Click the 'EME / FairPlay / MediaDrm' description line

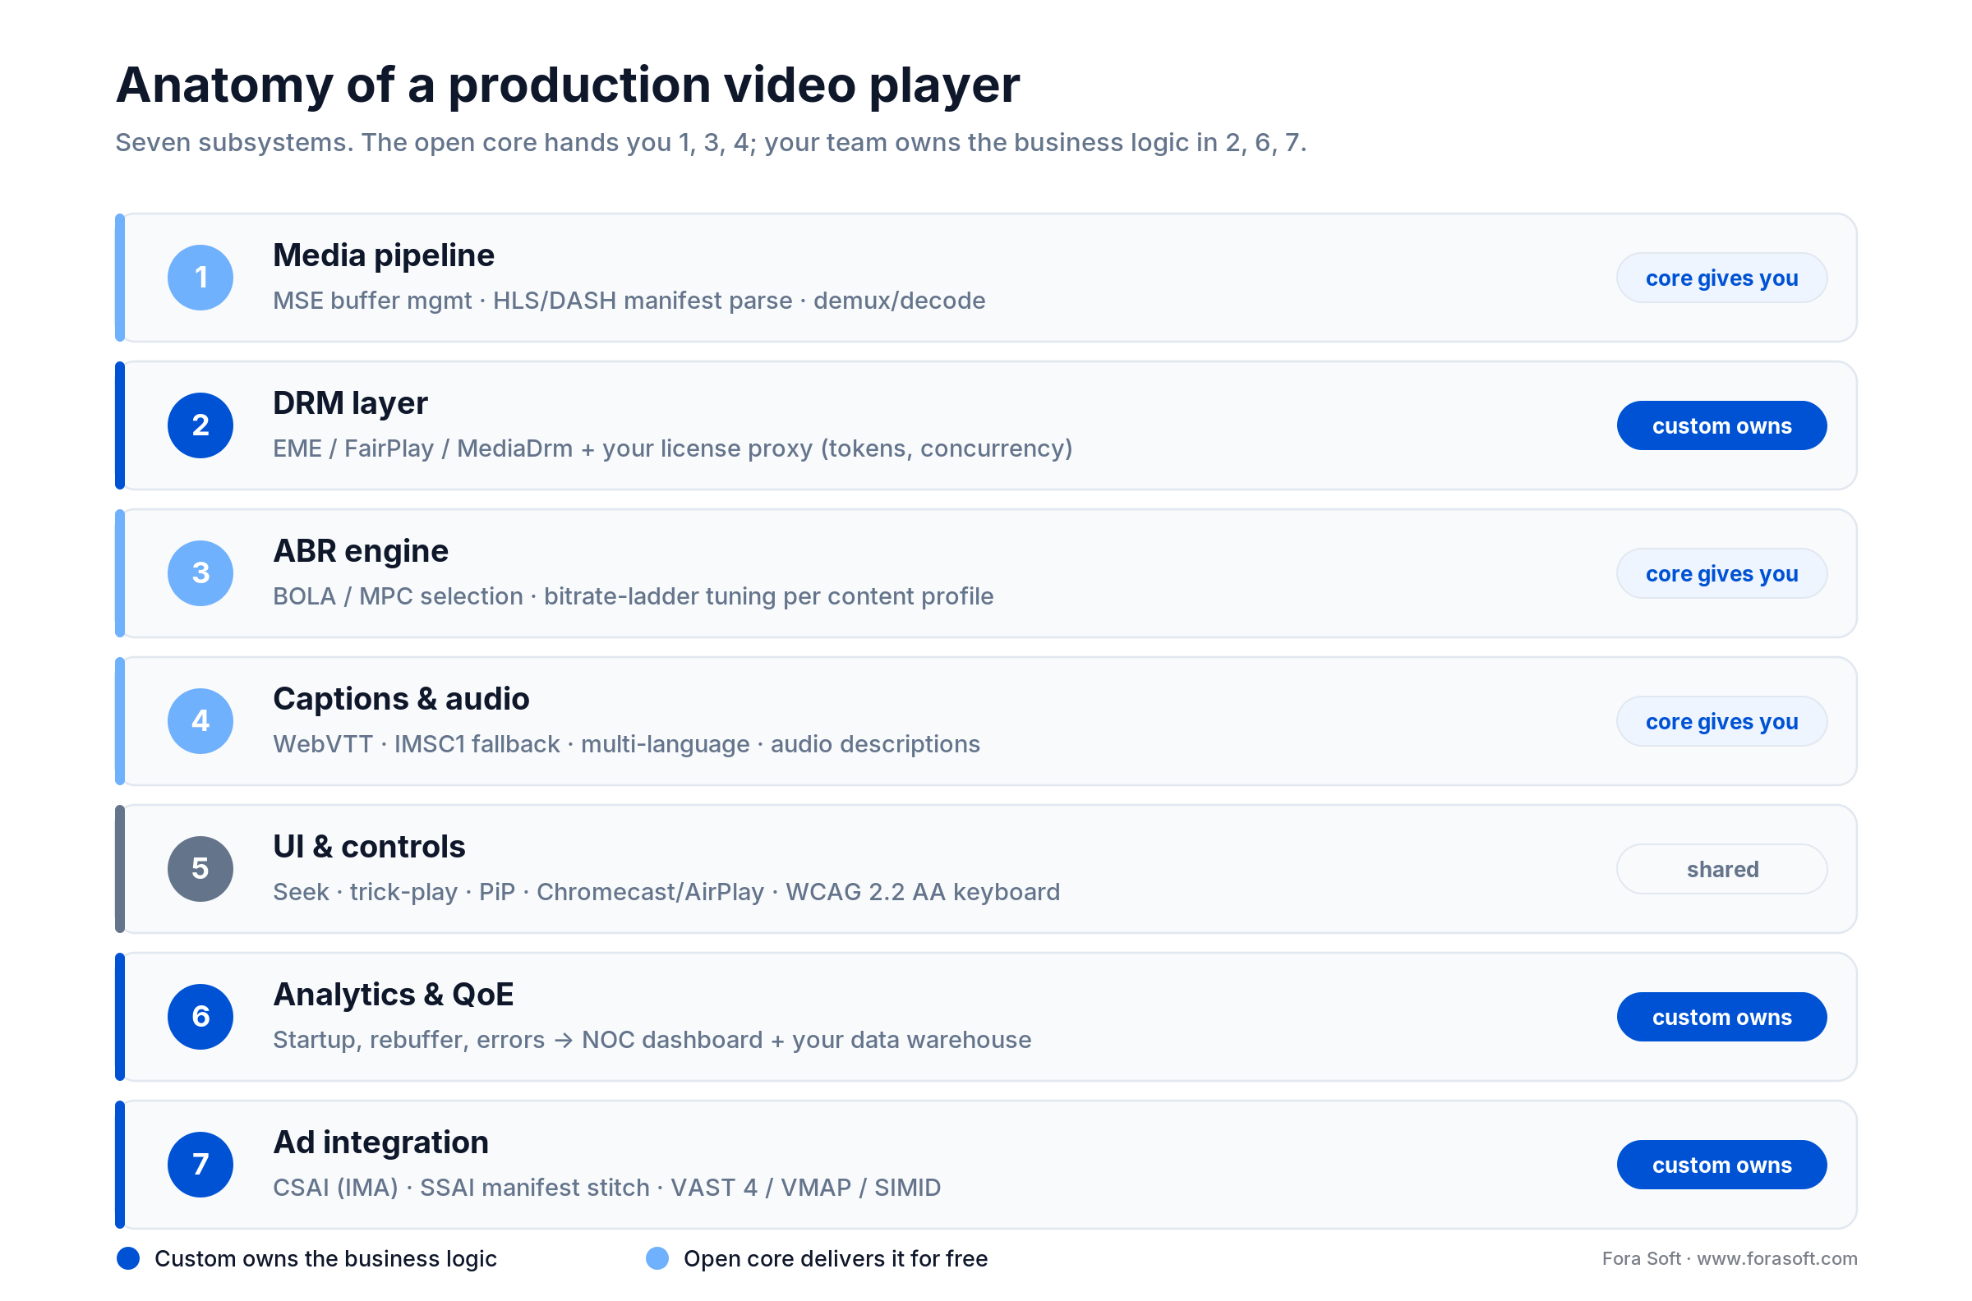point(672,448)
